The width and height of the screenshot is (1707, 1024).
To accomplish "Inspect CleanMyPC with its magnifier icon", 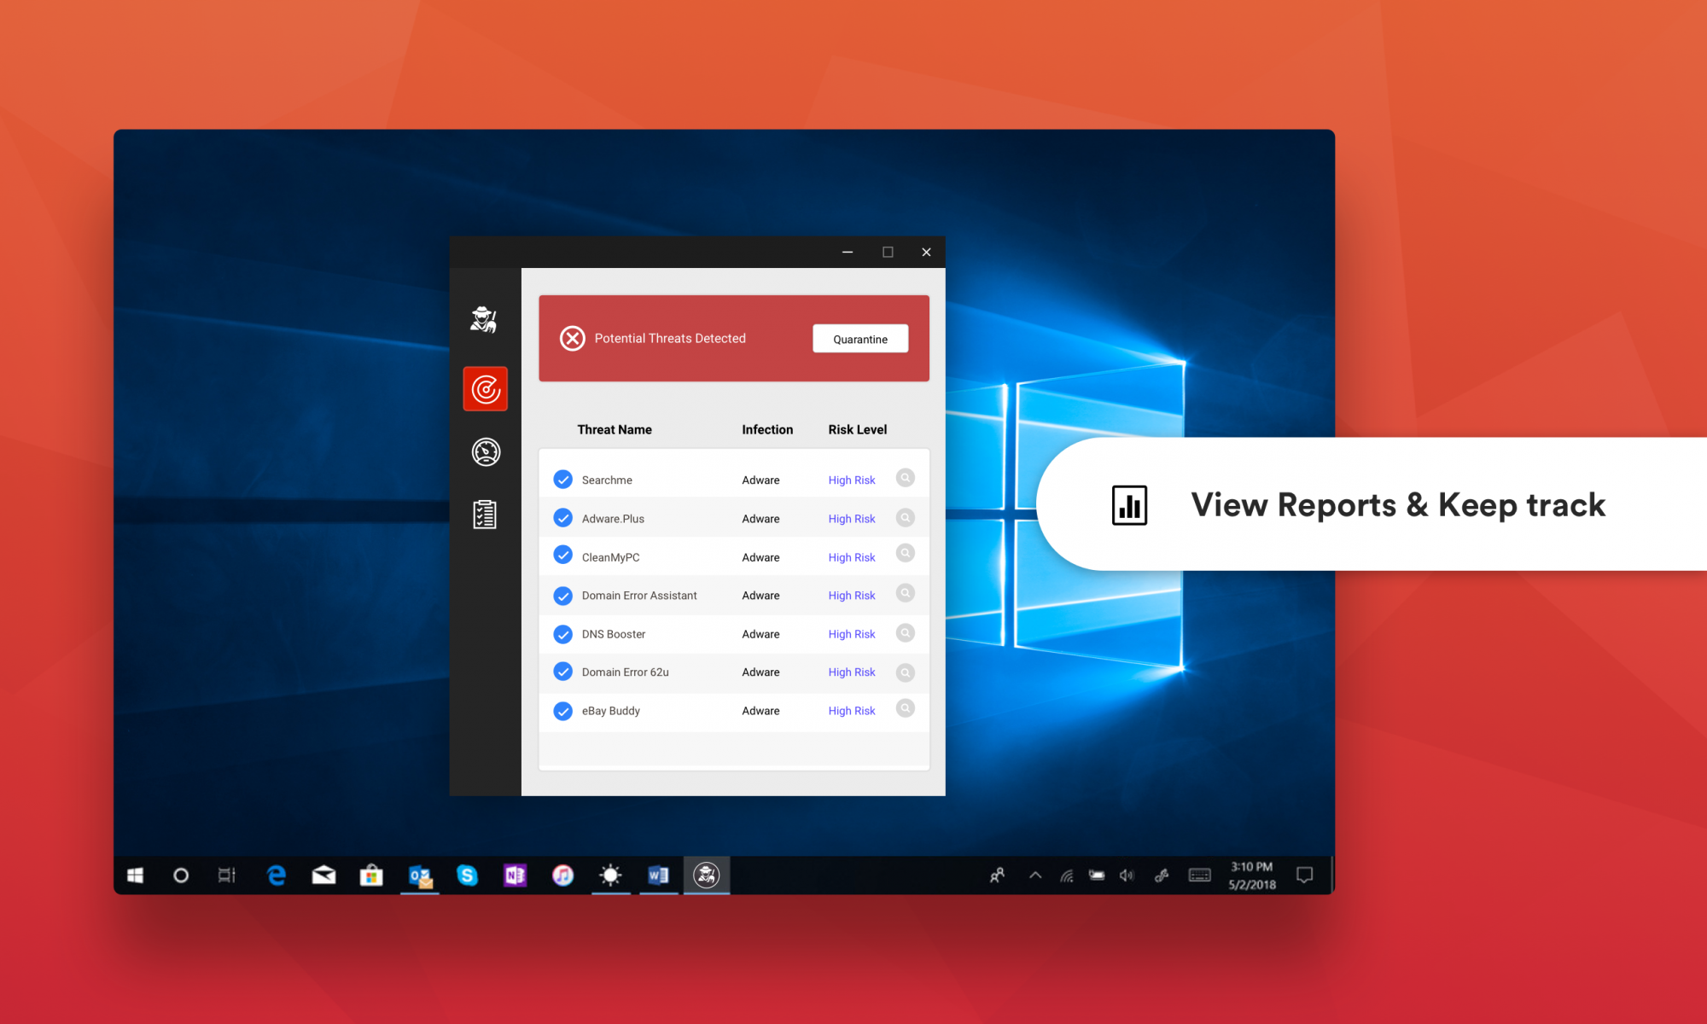I will point(906,553).
